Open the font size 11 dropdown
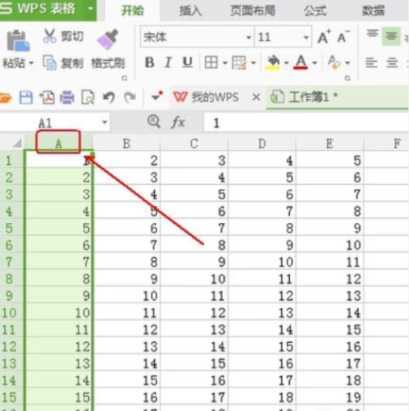The height and width of the screenshot is (411, 409). point(306,37)
